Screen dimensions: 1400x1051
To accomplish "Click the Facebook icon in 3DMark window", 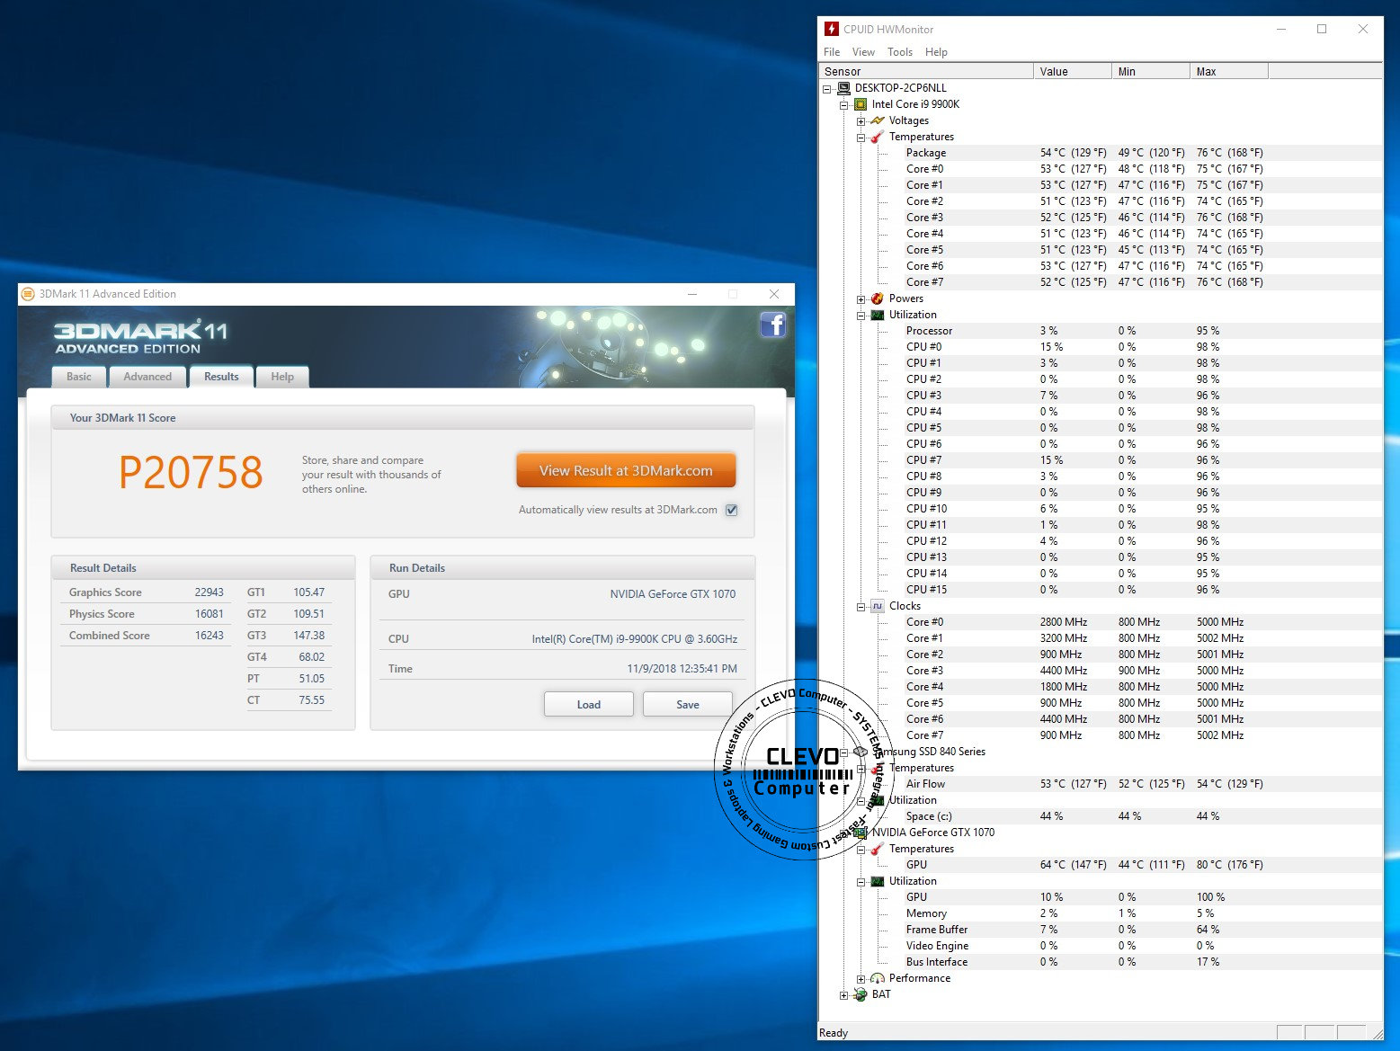I will [x=772, y=324].
